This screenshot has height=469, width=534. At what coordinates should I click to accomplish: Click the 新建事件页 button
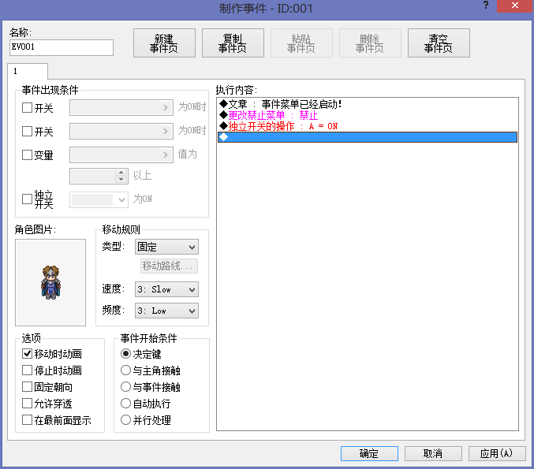click(x=164, y=43)
